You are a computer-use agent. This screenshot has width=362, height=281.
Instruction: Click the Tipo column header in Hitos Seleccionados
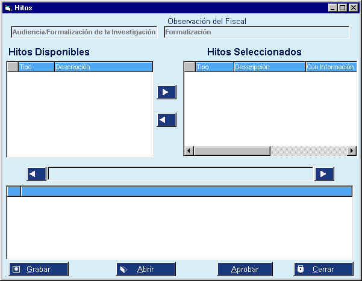coord(214,67)
